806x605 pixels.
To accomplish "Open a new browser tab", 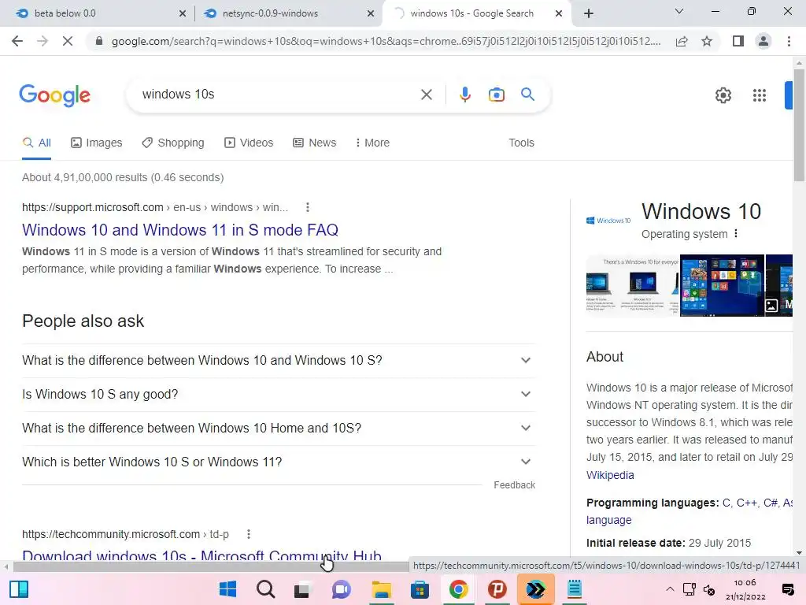I will click(x=589, y=13).
